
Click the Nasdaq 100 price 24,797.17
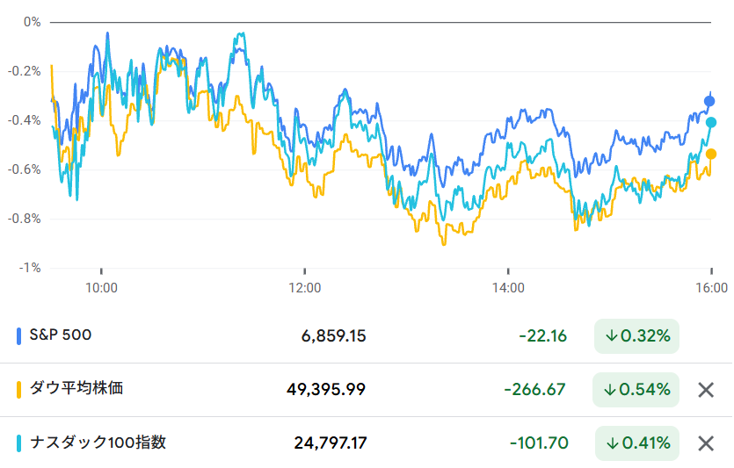point(330,443)
